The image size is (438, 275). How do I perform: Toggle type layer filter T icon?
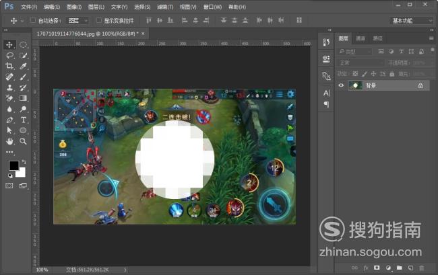(x=401, y=51)
